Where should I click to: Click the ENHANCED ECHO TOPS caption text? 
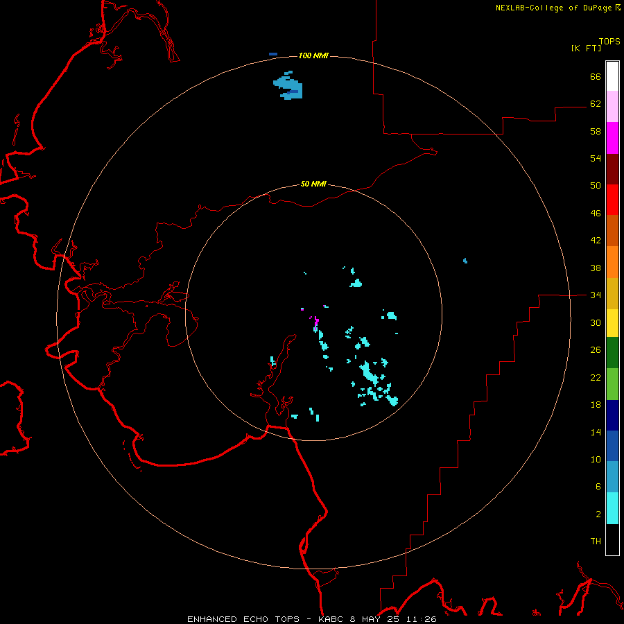click(243, 619)
